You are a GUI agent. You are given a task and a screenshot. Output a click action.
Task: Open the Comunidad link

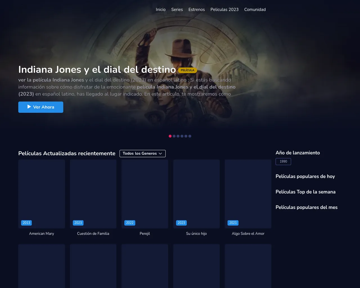255,10
